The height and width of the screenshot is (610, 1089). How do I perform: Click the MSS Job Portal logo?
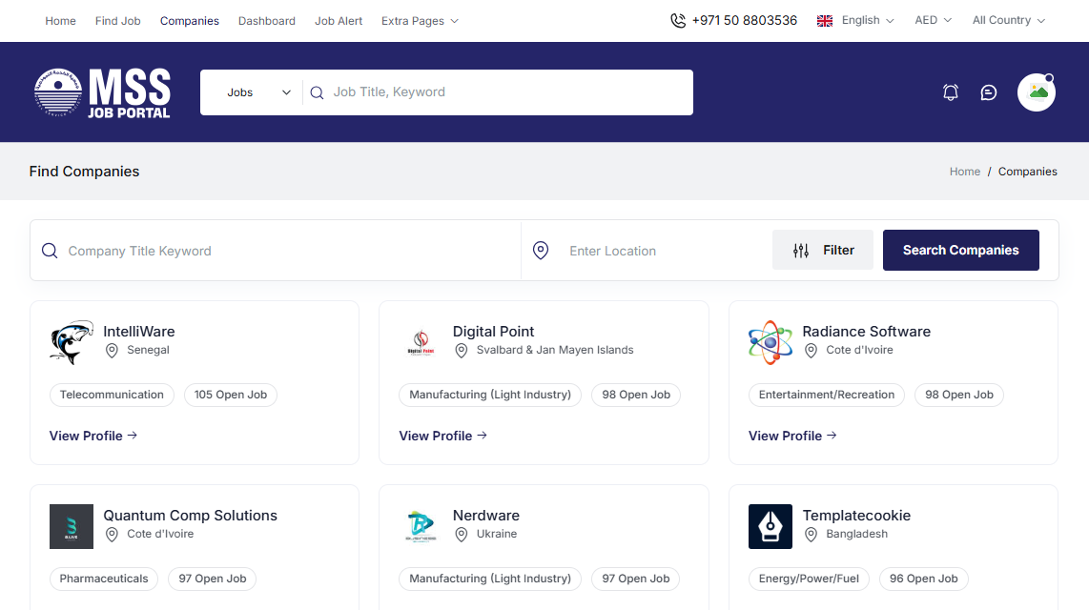click(x=103, y=92)
